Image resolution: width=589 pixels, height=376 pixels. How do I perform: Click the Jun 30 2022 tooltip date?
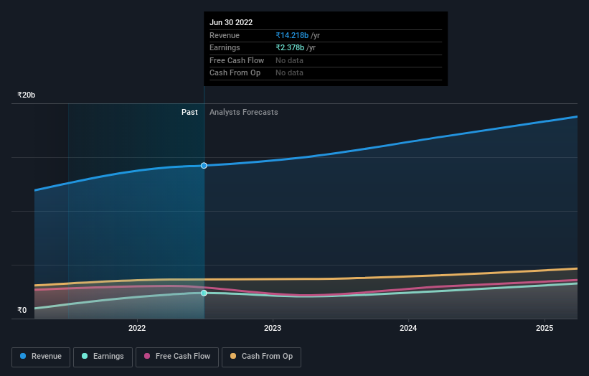[x=231, y=22]
